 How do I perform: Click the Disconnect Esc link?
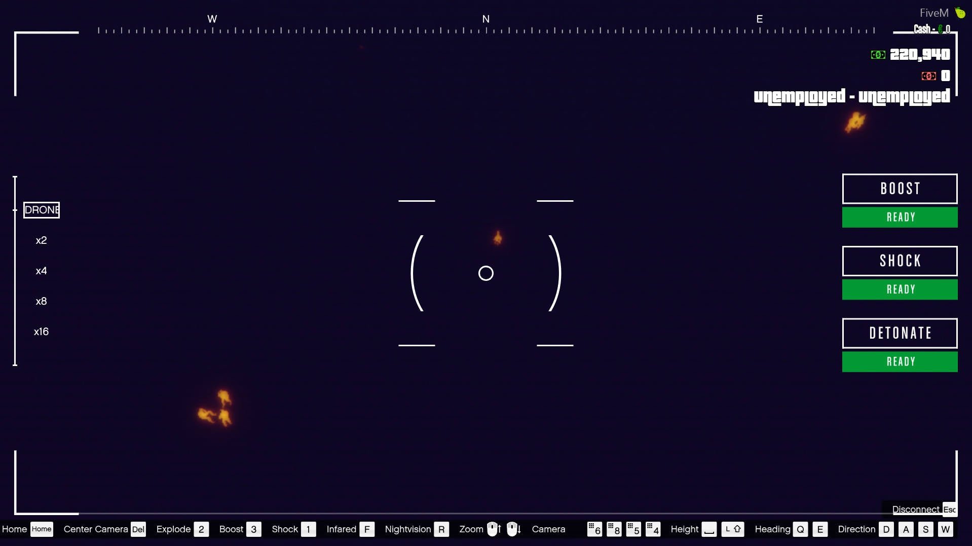tap(923, 509)
